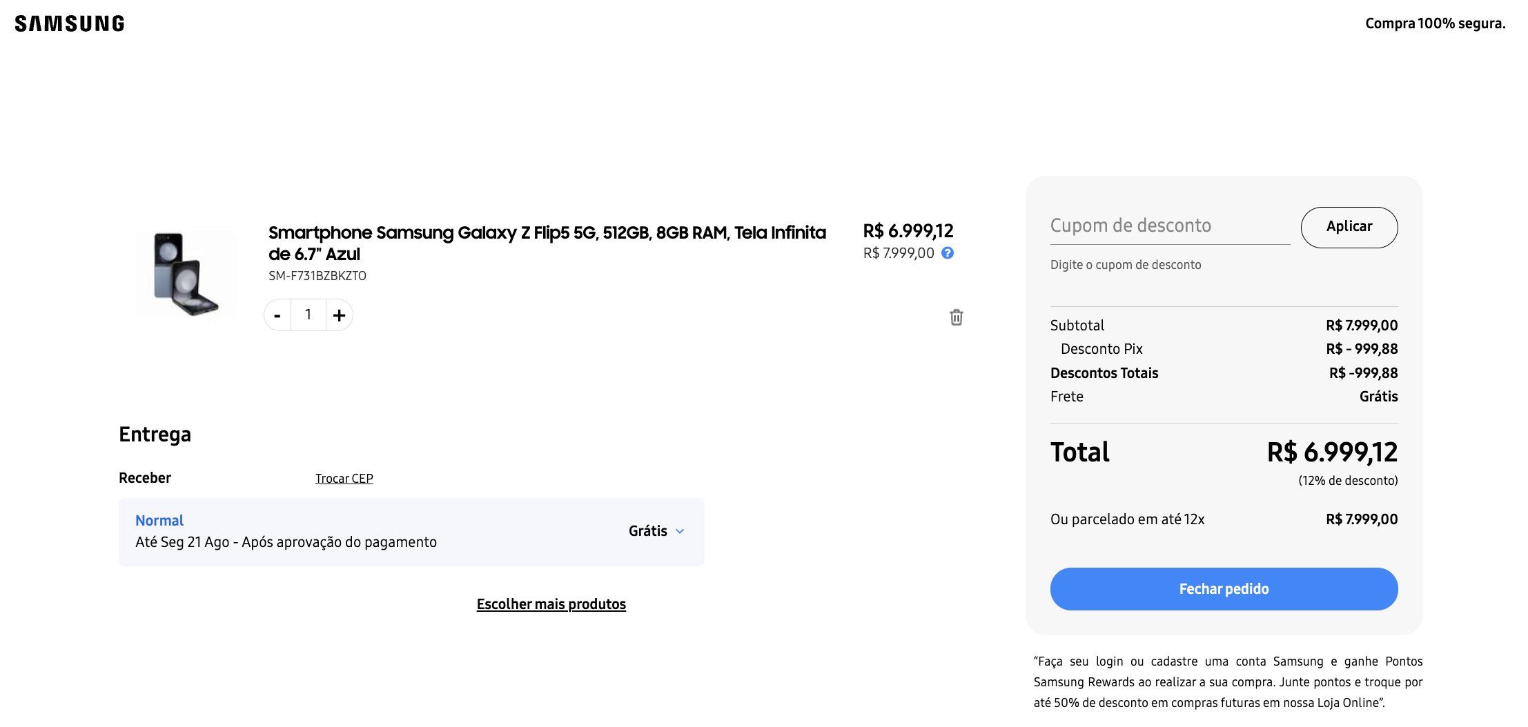Click the R$ 6.999,12 product price

908,230
